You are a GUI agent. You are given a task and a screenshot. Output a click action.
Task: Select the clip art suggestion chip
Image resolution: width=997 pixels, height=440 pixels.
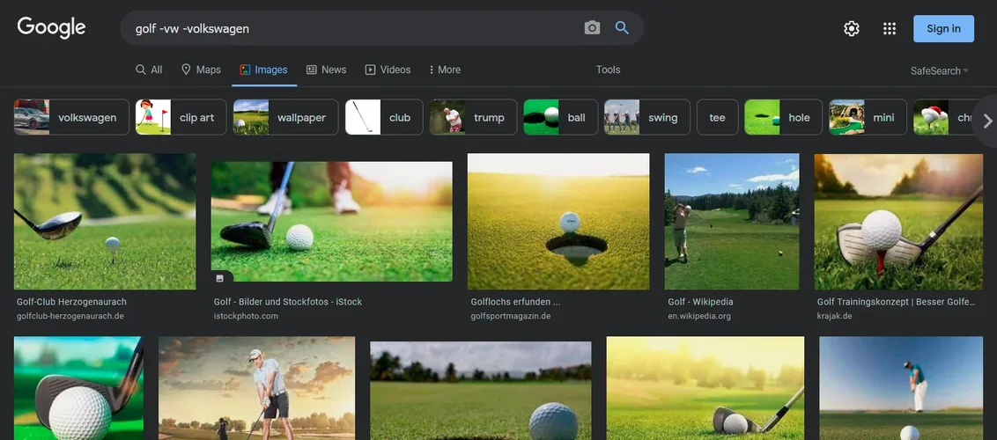click(x=181, y=117)
